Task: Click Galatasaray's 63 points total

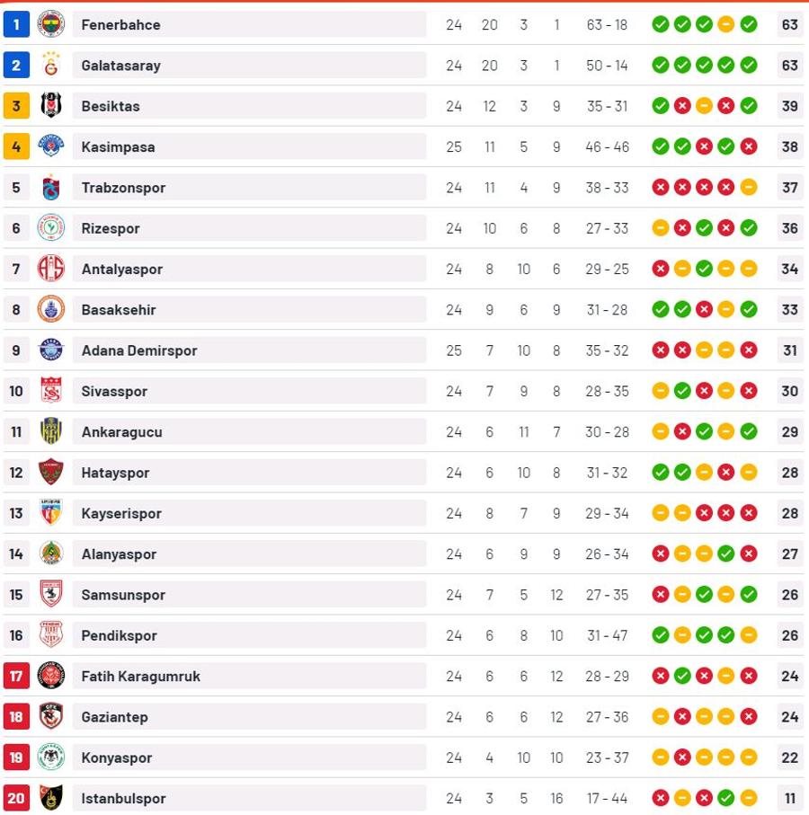Action: 790,65
